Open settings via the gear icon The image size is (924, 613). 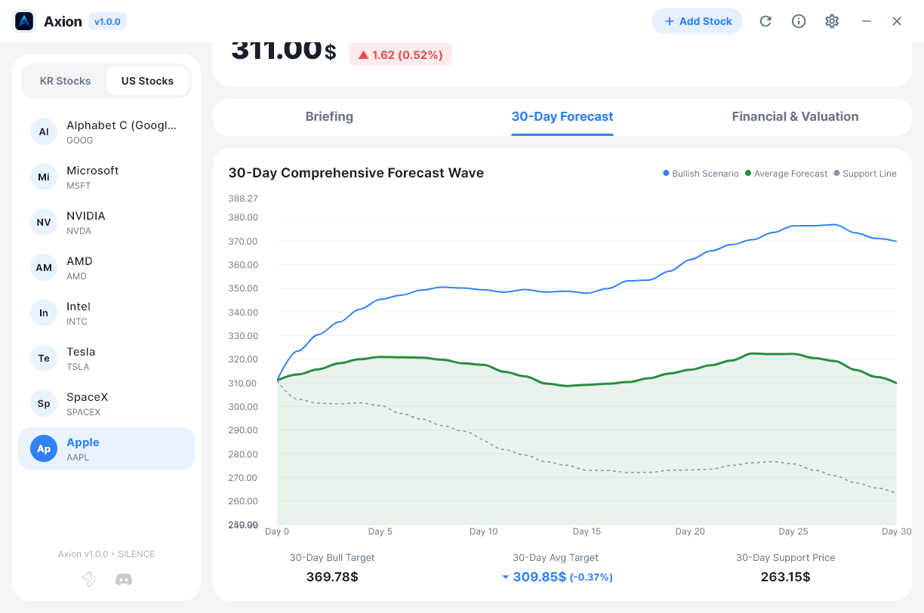click(832, 21)
